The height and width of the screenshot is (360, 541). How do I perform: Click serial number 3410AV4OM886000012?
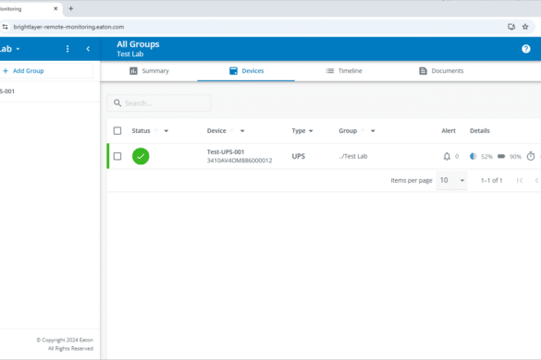tap(240, 161)
